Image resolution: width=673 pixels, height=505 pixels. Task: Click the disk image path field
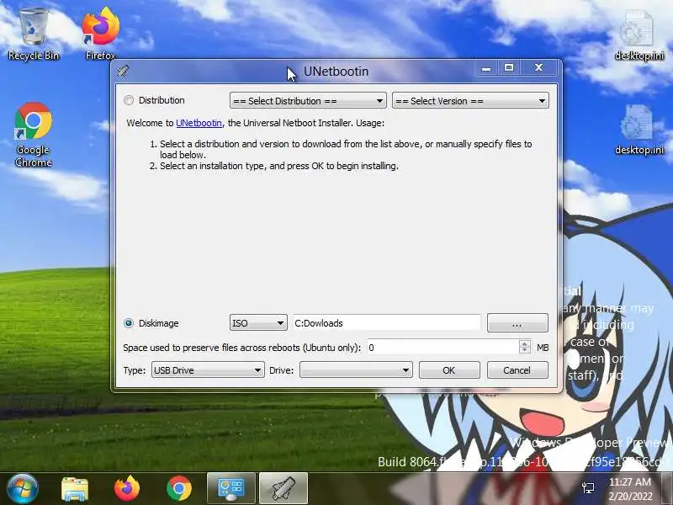point(387,323)
